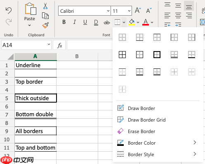Image resolution: width=205 pixels, height=164 pixels.
Task: Expand the Paste options arrow
Action: coord(29,25)
